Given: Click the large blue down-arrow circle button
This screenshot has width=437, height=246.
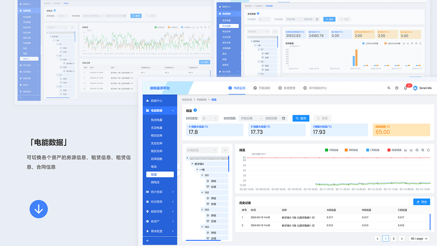Looking at the screenshot, I should point(39,209).
